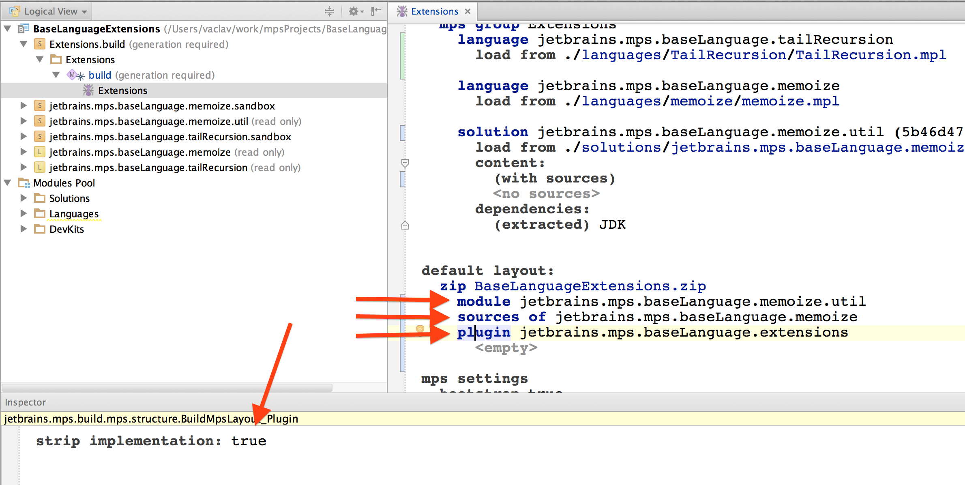Image resolution: width=965 pixels, height=485 pixels.
Task: Close the Extensions editor tab
Action: tap(467, 11)
